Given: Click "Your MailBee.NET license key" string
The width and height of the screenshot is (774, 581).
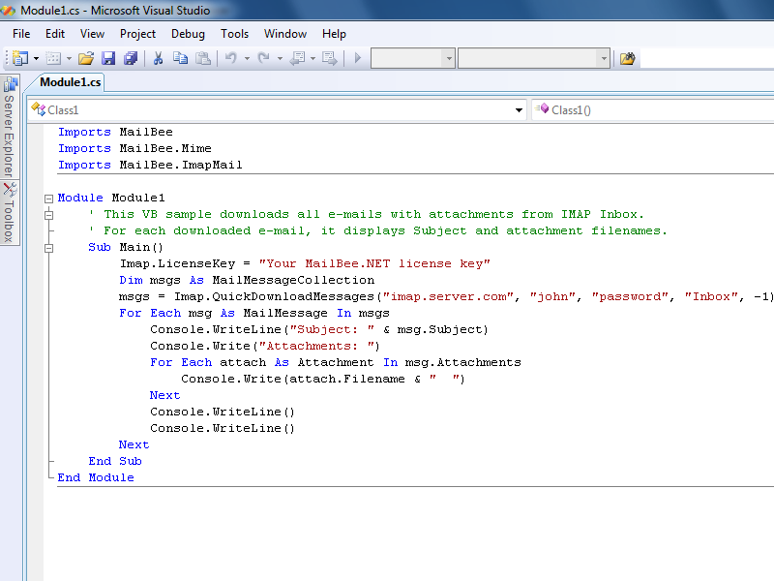Looking at the screenshot, I should tap(374, 263).
